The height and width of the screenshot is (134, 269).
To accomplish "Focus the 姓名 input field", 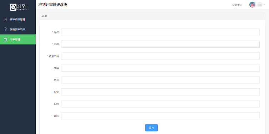I will point(160,32).
